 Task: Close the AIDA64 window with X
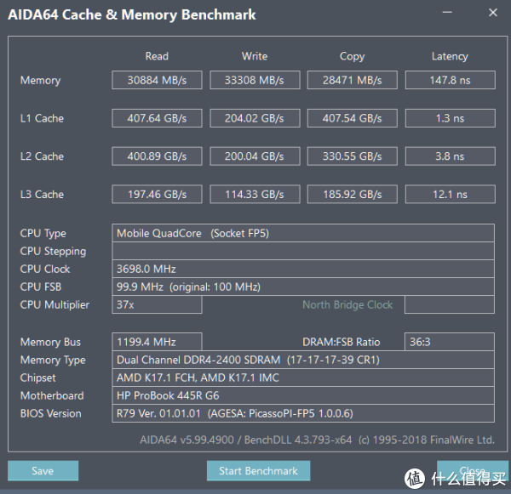click(x=493, y=13)
